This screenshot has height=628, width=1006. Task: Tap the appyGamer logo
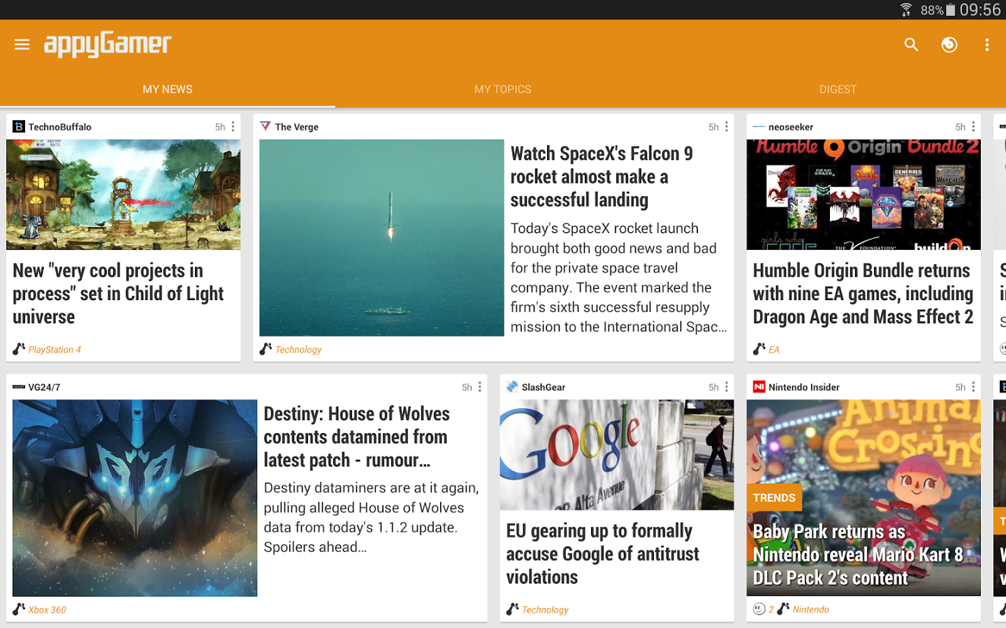click(x=108, y=45)
